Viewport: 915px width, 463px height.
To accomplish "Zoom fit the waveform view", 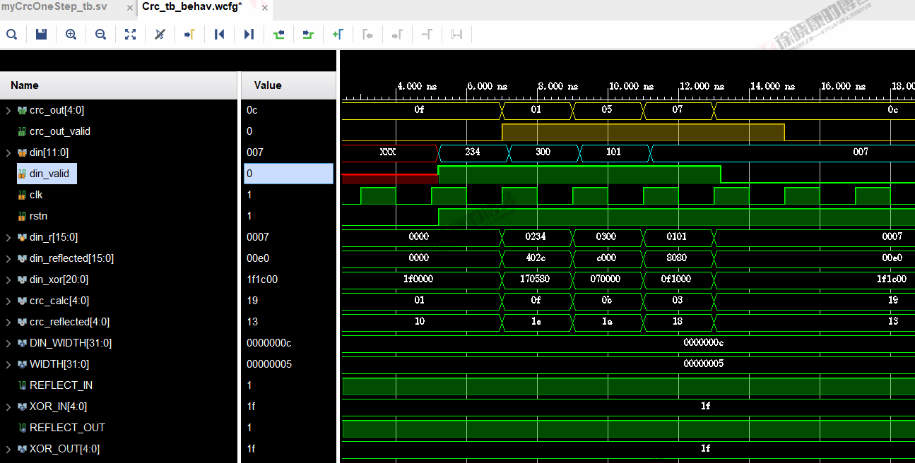I will point(130,34).
